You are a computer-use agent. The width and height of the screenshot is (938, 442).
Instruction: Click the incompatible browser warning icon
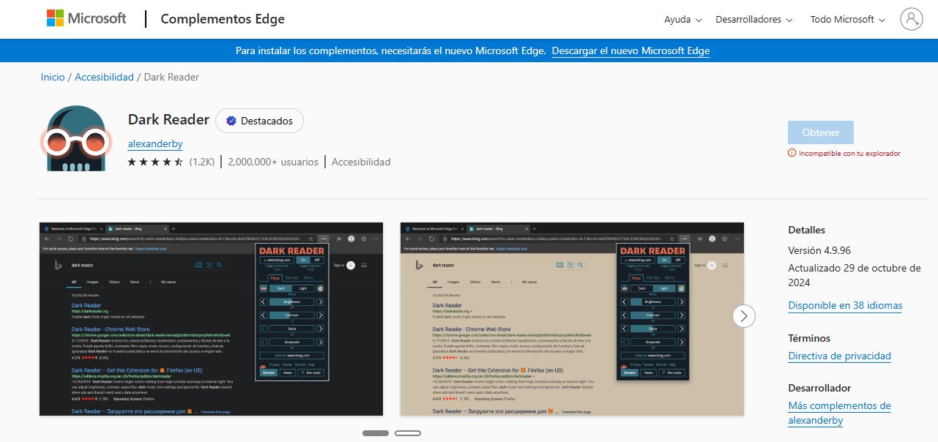pos(792,154)
